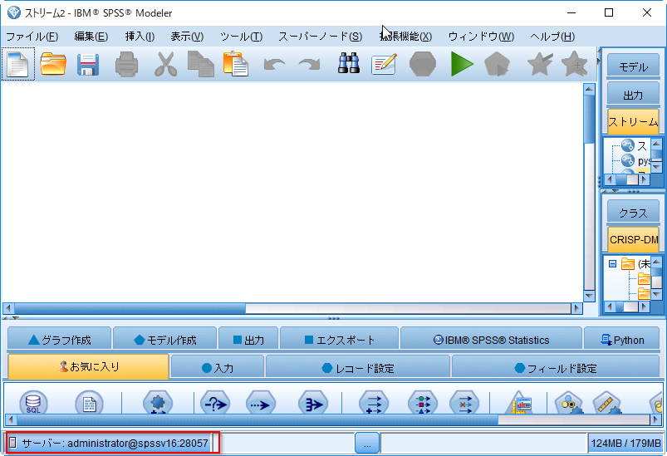Open the スーパーノード(S) menu
The height and width of the screenshot is (456, 667).
point(321,37)
